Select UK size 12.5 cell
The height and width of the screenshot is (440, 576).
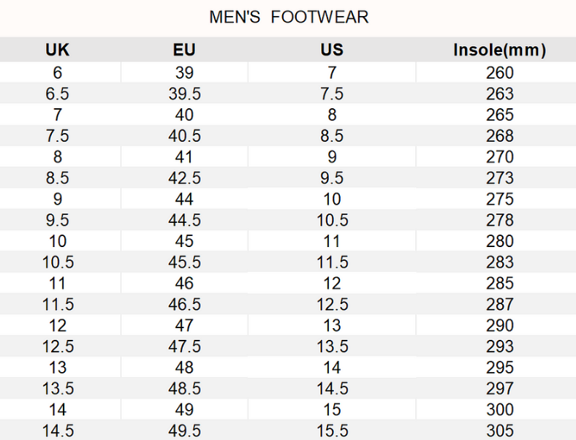[58, 346]
